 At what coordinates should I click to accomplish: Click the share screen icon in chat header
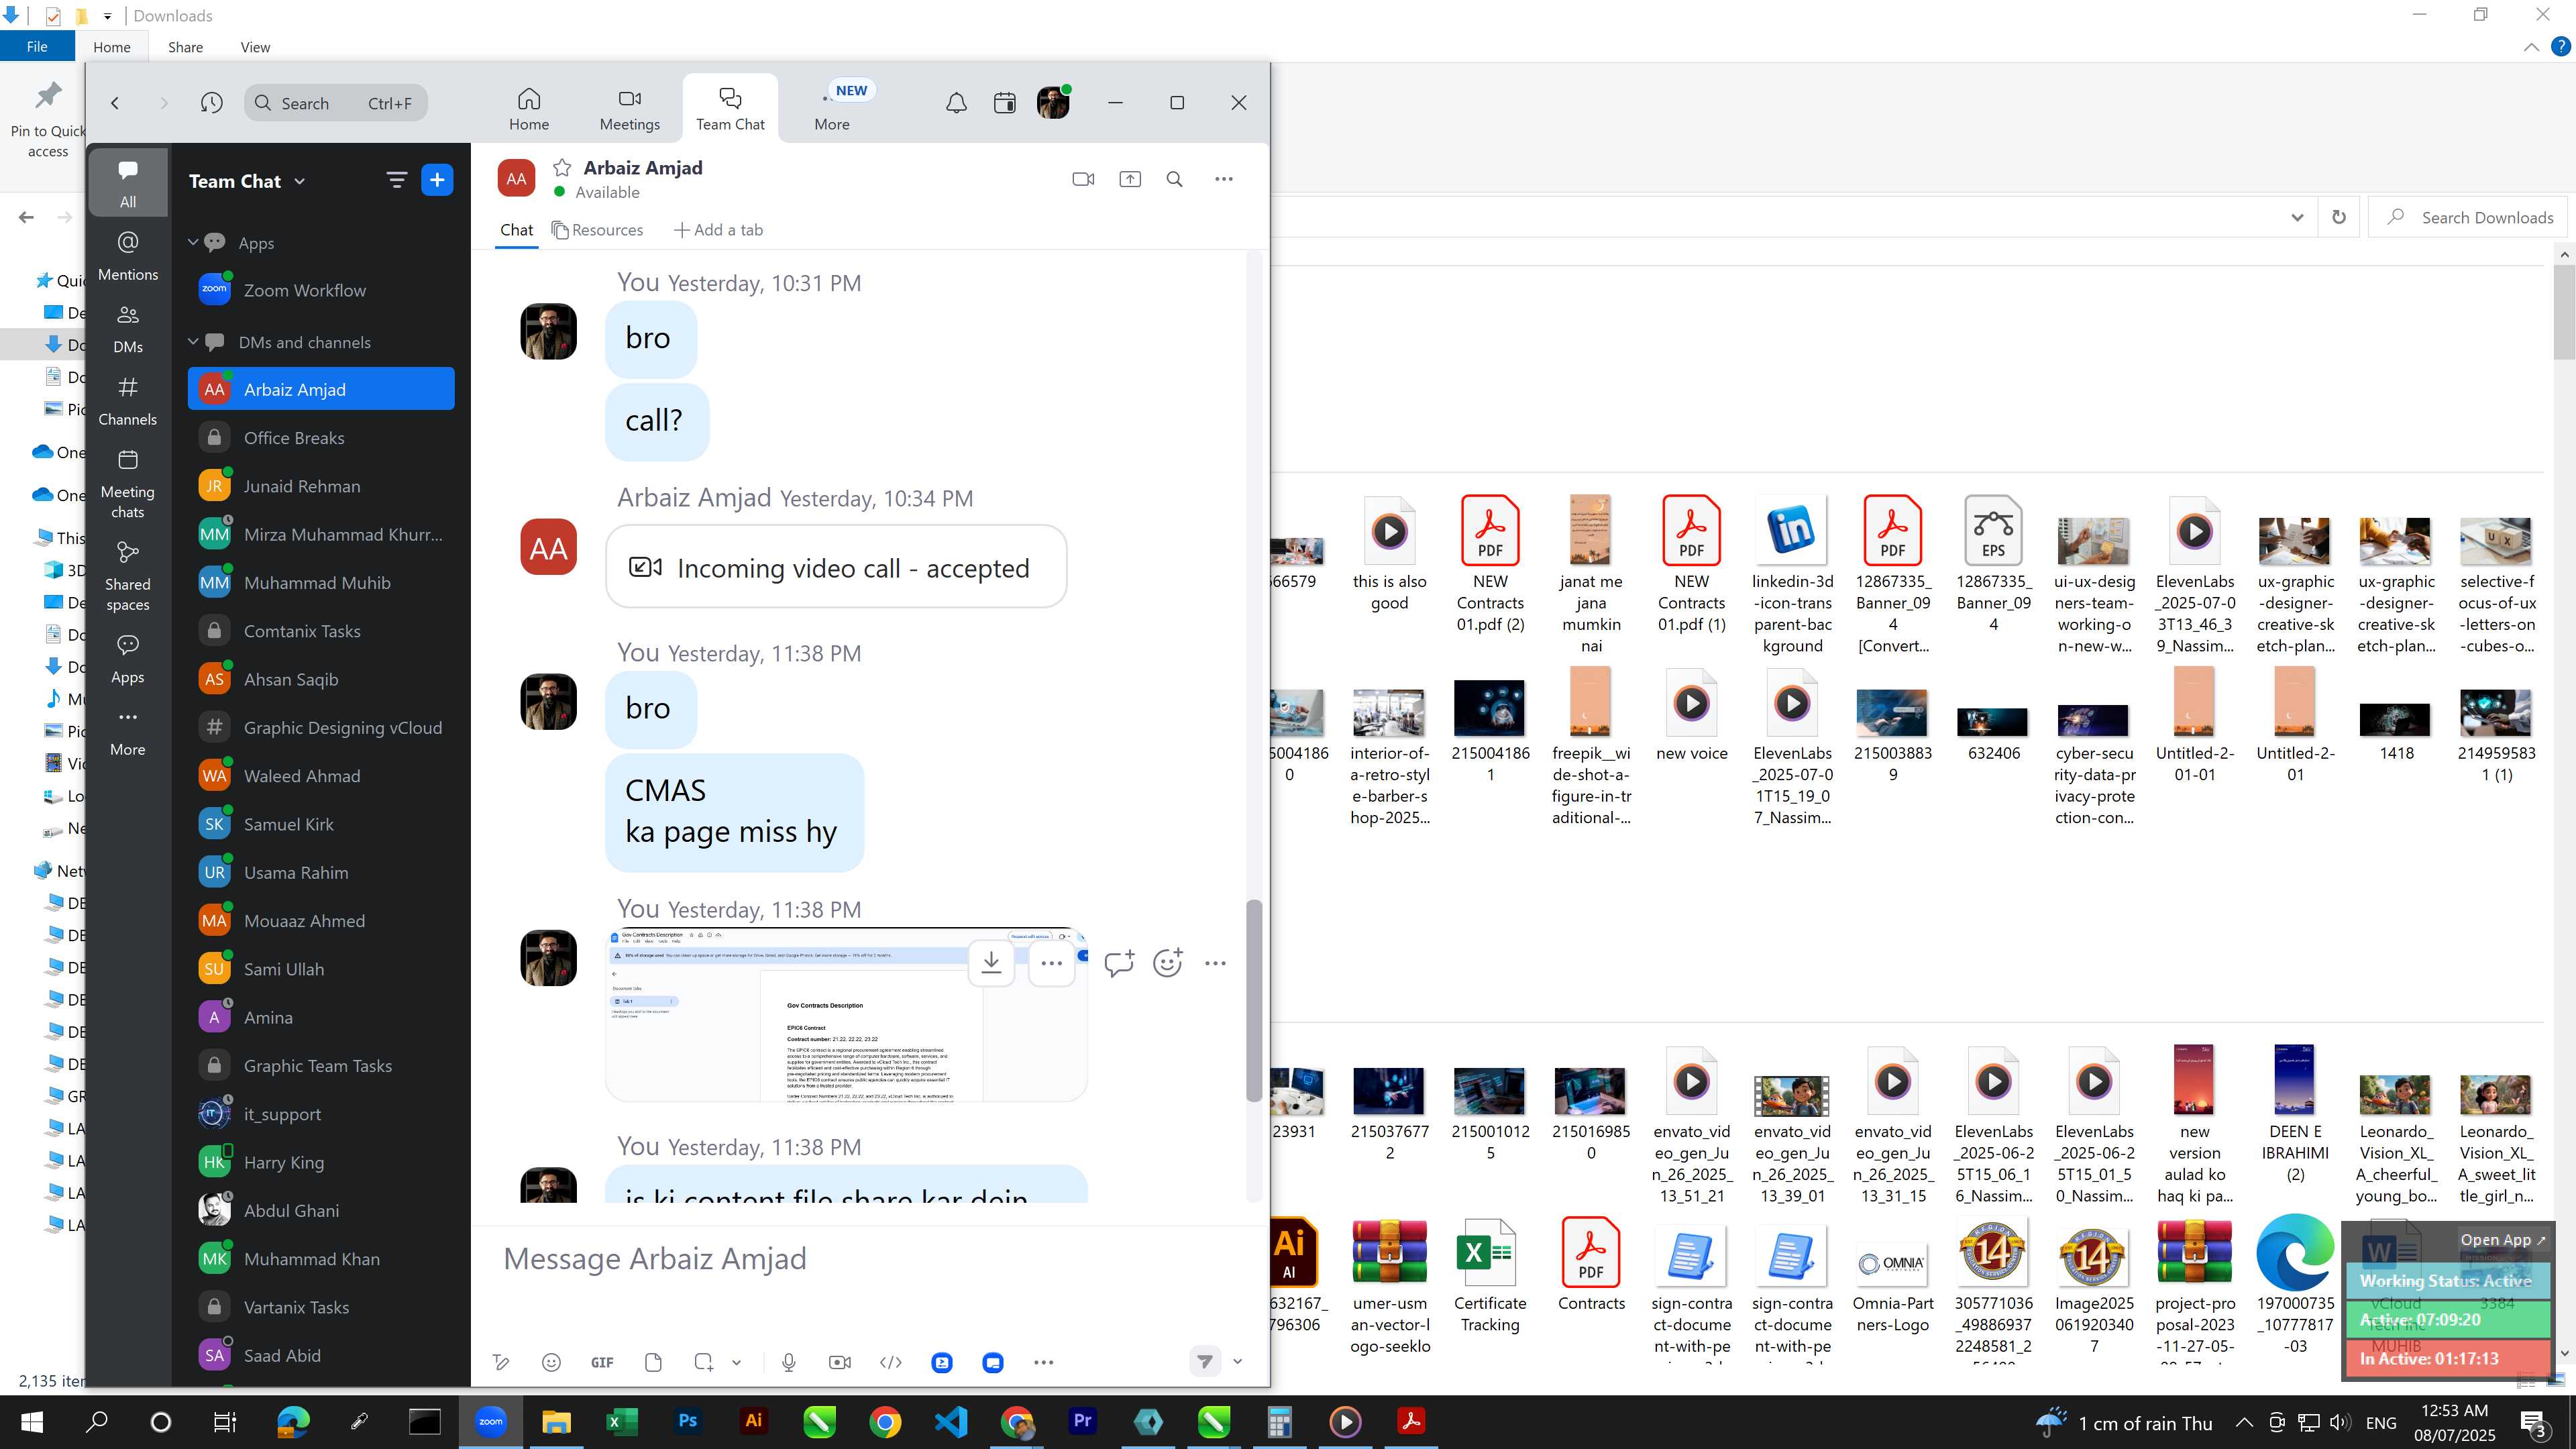[1130, 179]
